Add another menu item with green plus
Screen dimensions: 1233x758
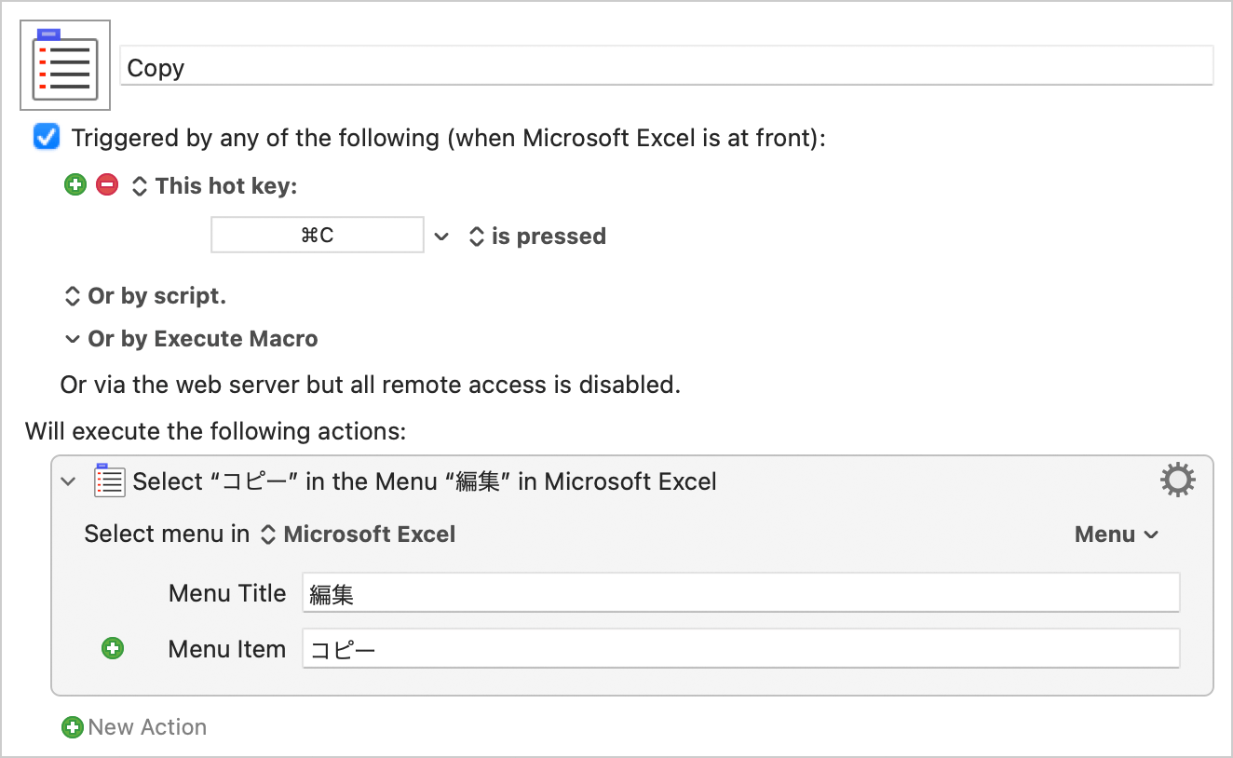(x=113, y=648)
